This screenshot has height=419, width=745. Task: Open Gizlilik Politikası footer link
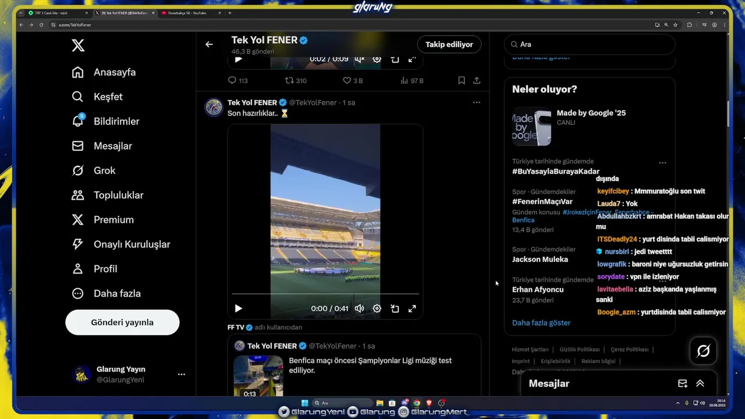coord(580,350)
